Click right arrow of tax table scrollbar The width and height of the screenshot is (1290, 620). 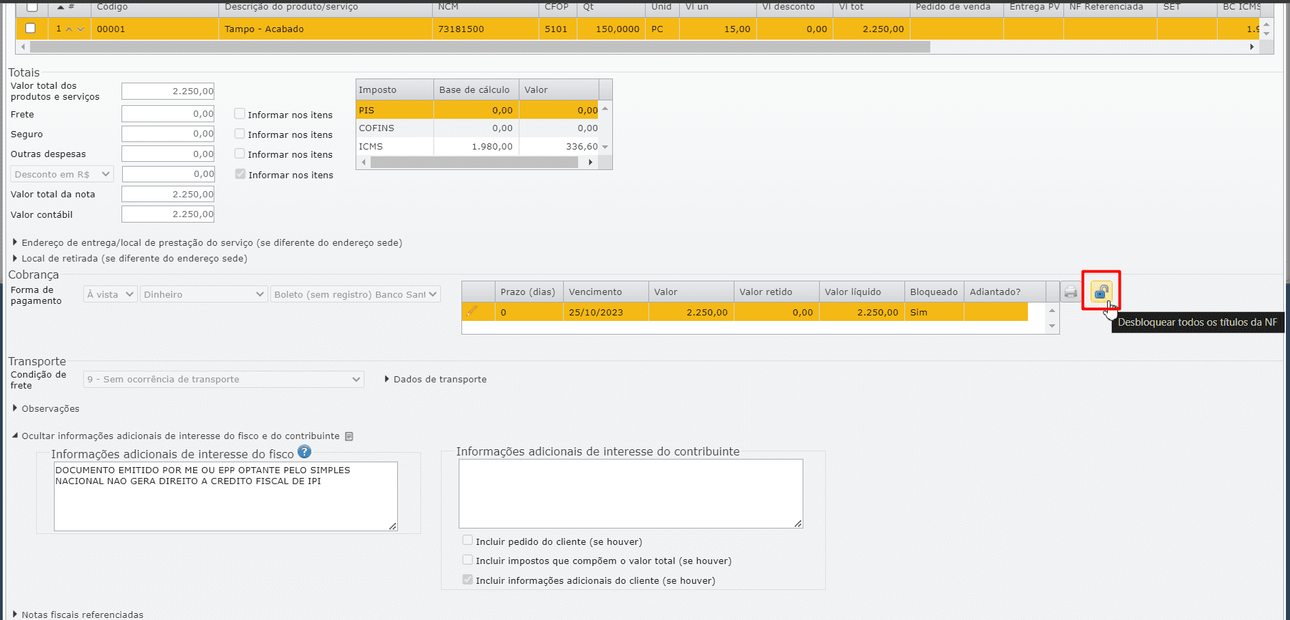590,163
